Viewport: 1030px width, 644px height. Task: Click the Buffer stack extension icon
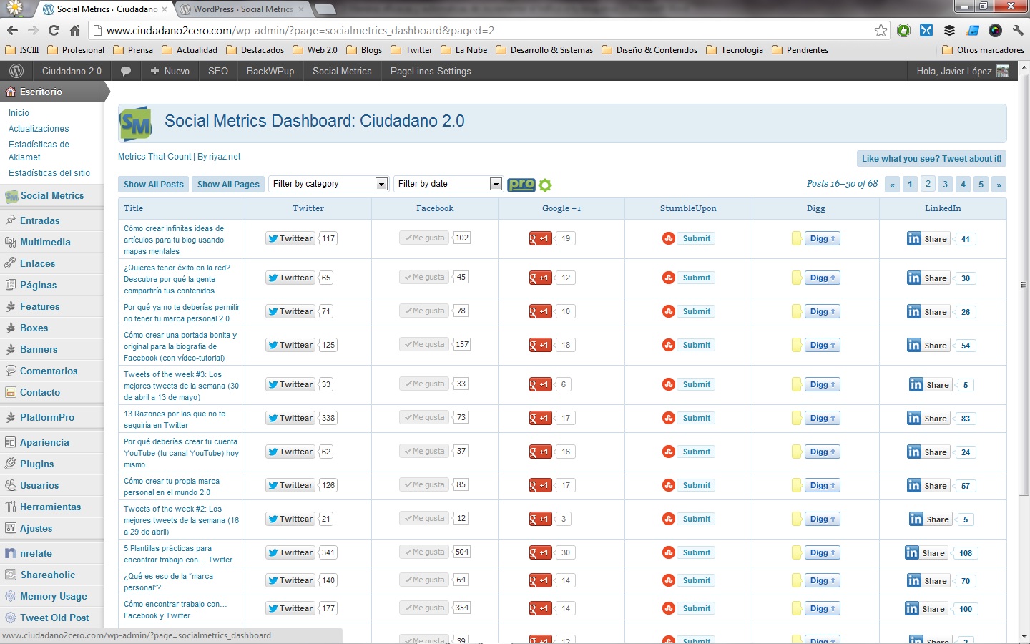coord(949,30)
